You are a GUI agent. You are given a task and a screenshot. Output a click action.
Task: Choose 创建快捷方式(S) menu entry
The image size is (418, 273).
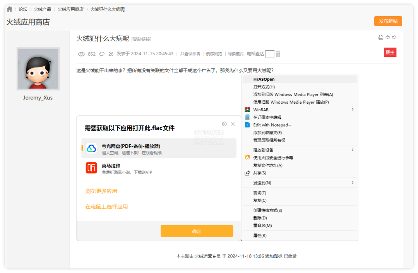coord(300,210)
